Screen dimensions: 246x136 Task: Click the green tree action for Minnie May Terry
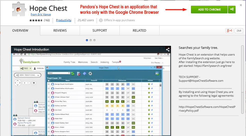149,101
